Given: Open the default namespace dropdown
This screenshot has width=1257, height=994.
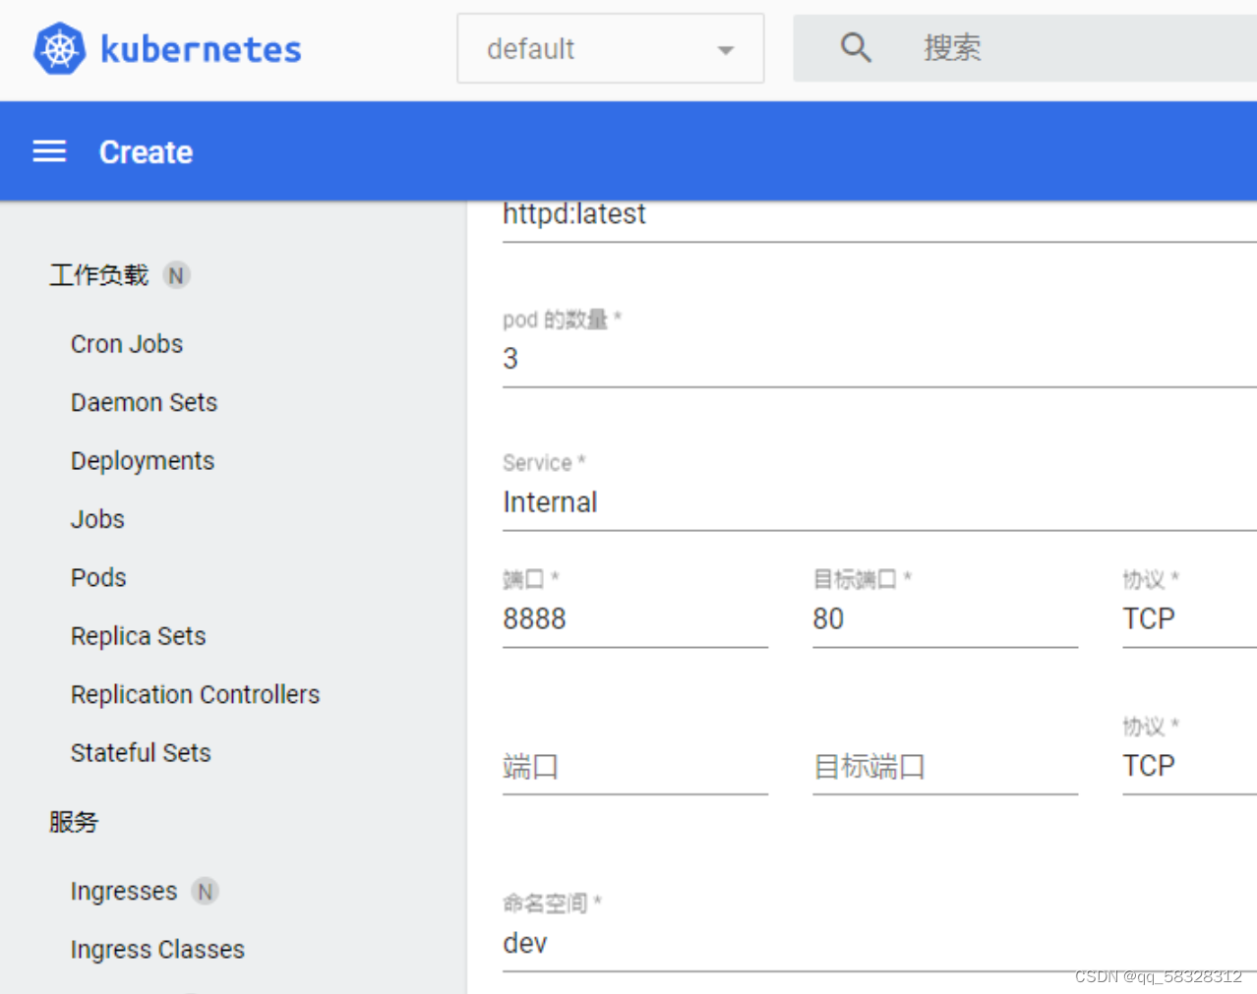Looking at the screenshot, I should (610, 47).
